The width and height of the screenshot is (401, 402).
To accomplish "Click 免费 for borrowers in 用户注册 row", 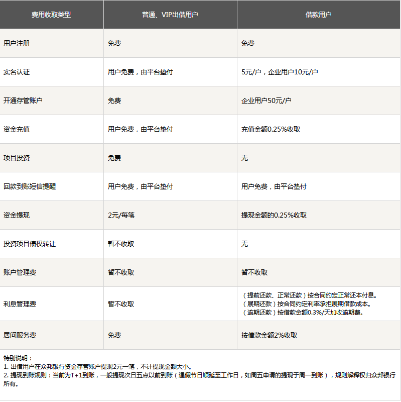I will point(248,43).
